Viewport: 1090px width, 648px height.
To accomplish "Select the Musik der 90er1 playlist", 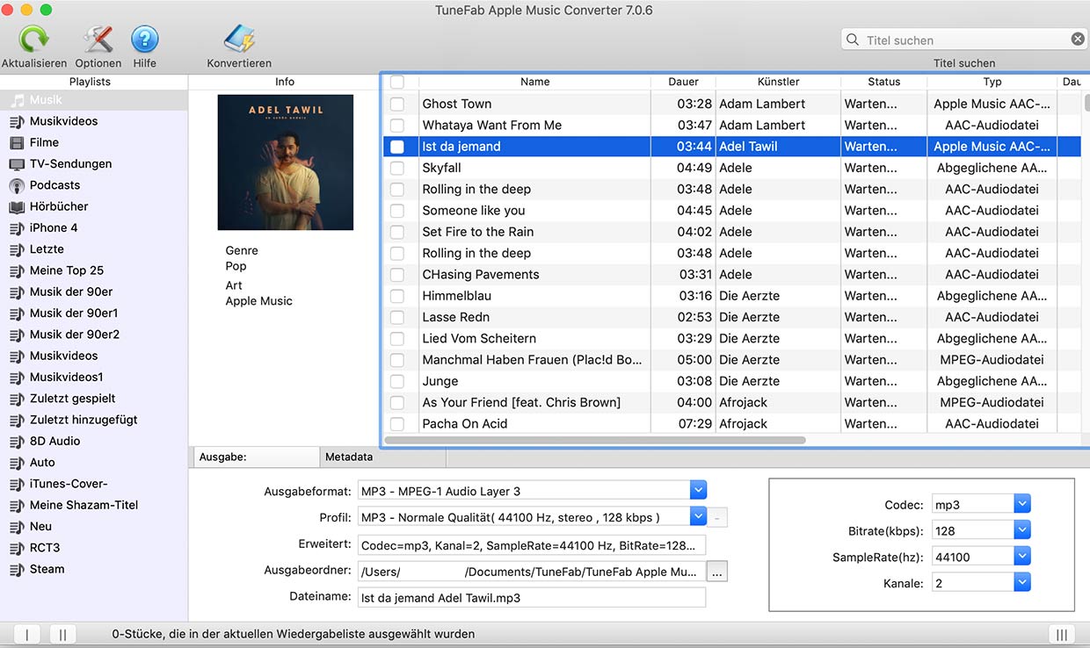I will click(94, 313).
